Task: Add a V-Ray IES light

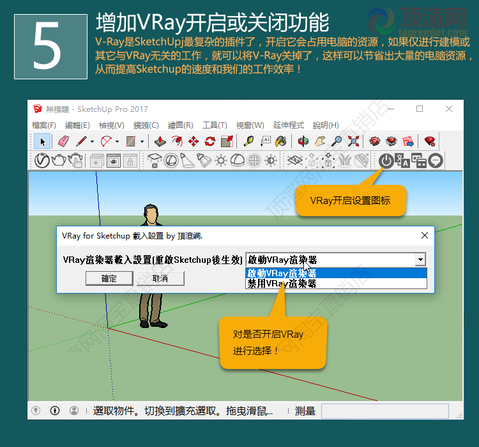Action: [x=204, y=161]
